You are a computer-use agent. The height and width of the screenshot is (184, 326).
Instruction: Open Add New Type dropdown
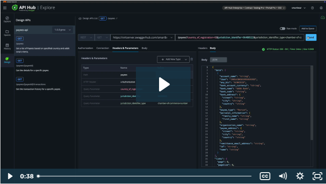[173, 59]
